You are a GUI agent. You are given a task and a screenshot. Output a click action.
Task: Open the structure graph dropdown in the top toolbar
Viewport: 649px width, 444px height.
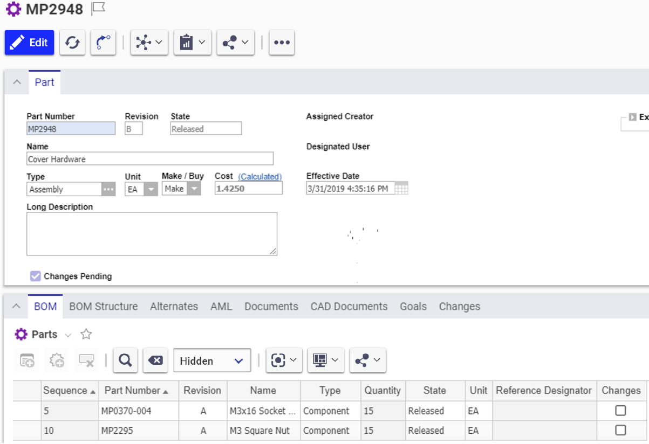coord(149,43)
